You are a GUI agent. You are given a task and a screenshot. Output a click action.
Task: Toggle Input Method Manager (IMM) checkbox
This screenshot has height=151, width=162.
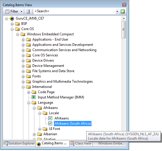[34, 97]
